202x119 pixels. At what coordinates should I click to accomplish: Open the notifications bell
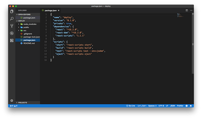pos(191,106)
